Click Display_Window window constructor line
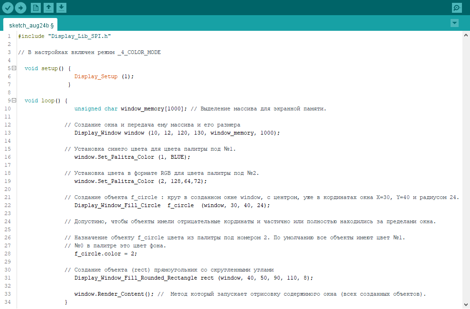470x309 pixels. [x=177, y=133]
